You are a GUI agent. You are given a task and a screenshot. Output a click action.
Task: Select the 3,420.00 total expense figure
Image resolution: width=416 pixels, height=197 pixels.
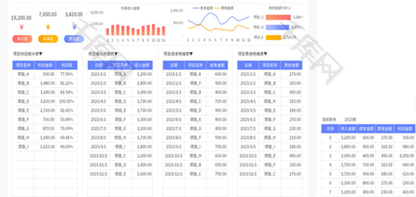(x=74, y=15)
